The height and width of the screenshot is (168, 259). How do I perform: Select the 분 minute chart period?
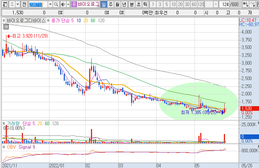coord(131,4)
